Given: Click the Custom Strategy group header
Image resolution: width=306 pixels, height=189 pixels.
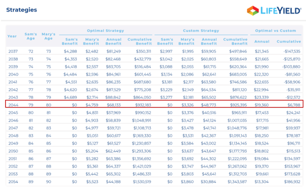Looking at the screenshot, I should (x=201, y=31).
